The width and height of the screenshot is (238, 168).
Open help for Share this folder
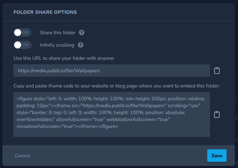pyautogui.click(x=82, y=33)
